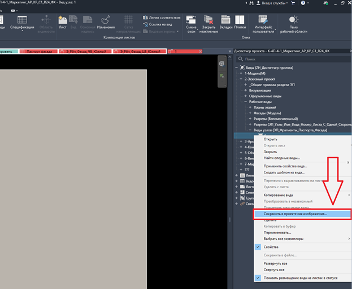The image size is (352, 289).
Task: Toggle the Свойства checked menu item
Action: click(x=303, y=247)
